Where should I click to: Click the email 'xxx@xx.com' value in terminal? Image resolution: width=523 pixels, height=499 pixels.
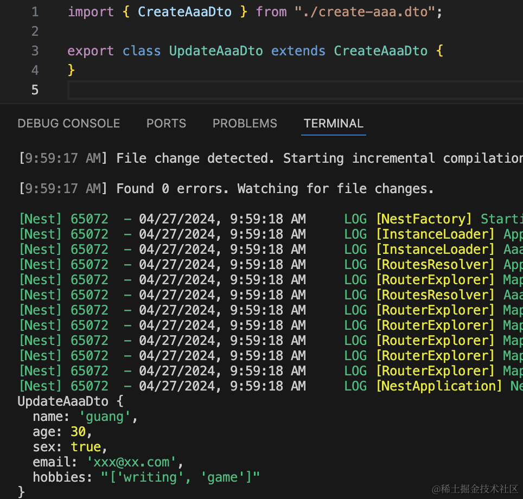[132, 462]
